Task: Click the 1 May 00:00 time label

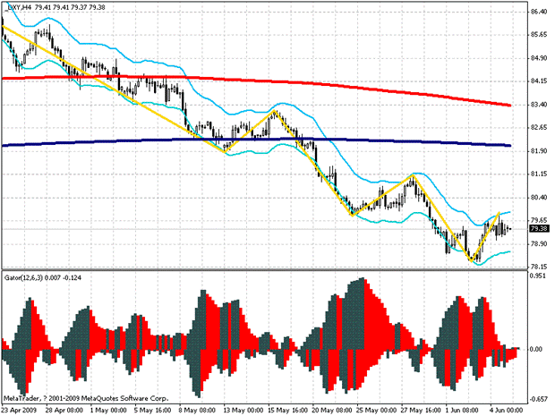Action: (x=108, y=410)
